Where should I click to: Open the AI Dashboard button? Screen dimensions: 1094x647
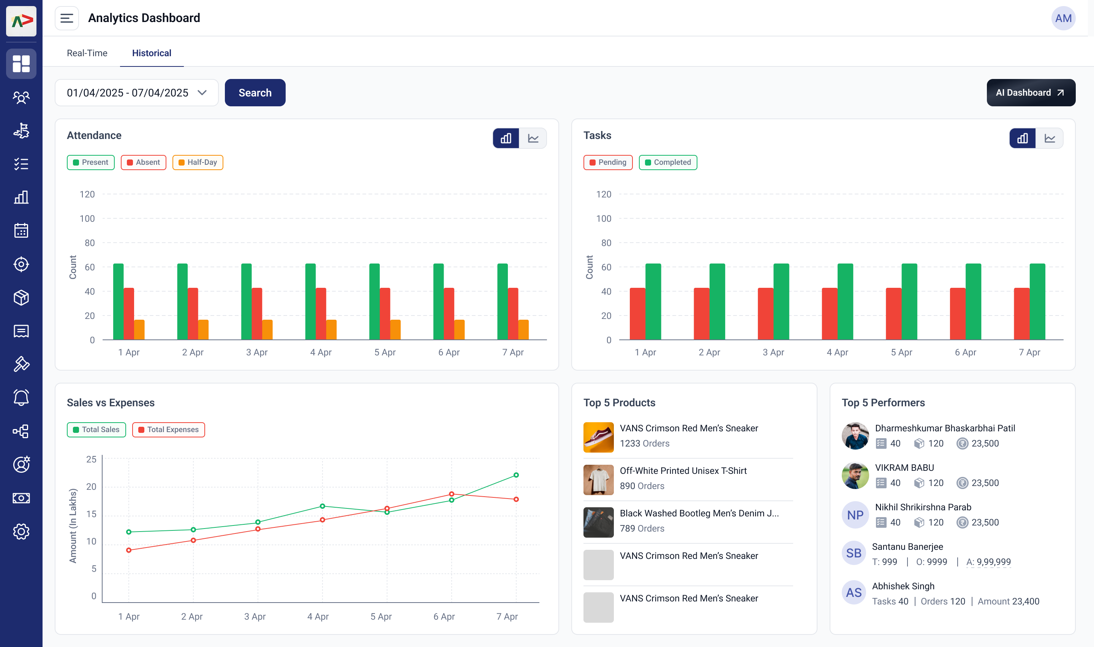pyautogui.click(x=1030, y=92)
